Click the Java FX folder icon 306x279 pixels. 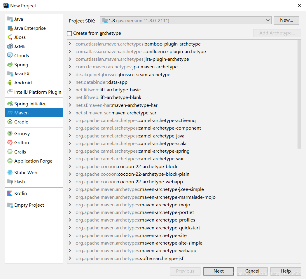tap(10, 74)
